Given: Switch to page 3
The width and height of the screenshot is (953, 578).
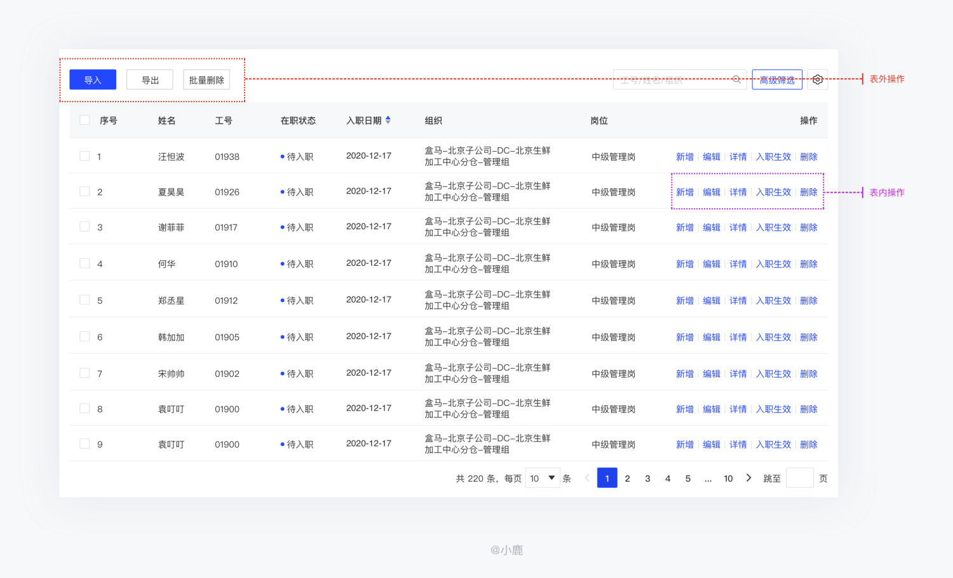Looking at the screenshot, I should point(647,478).
